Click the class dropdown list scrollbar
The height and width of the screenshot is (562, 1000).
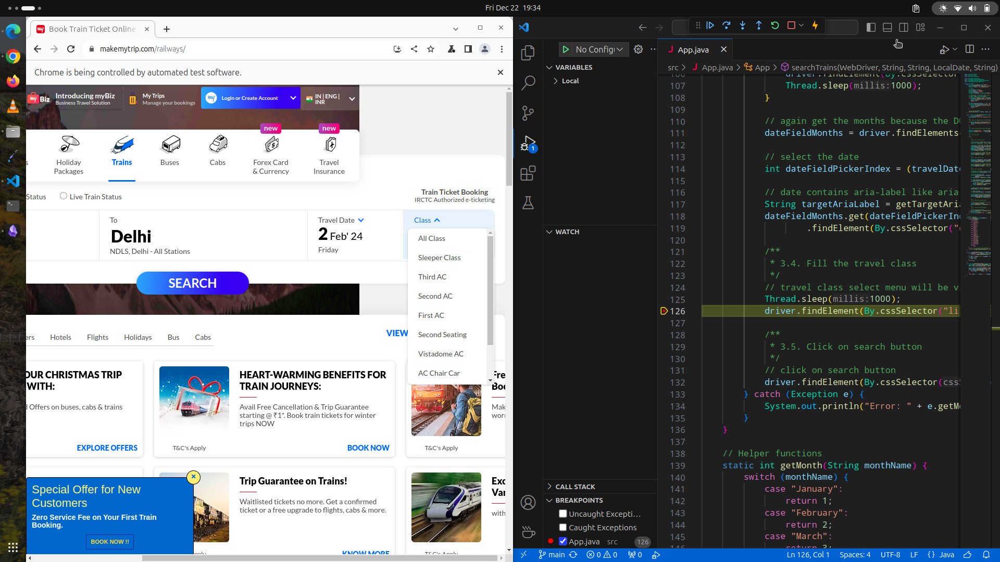(490, 291)
